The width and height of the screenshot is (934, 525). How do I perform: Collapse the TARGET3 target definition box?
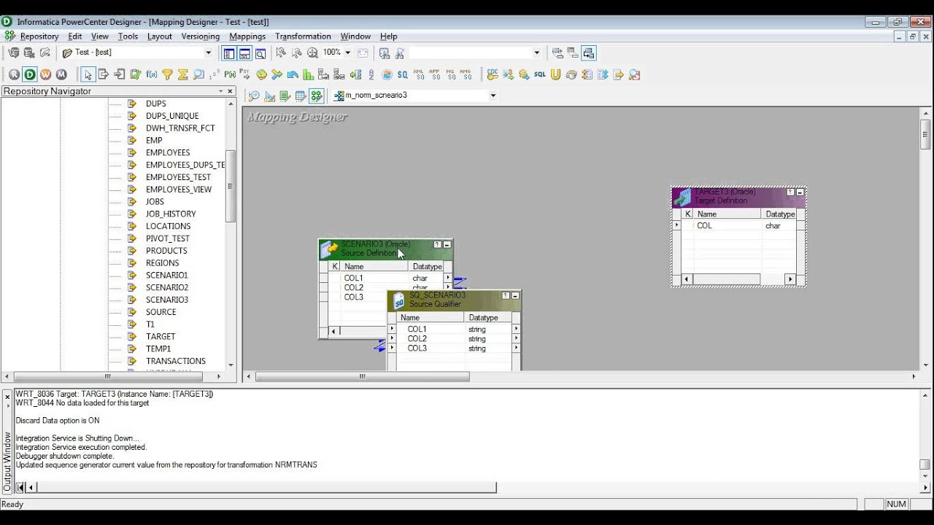coord(800,192)
